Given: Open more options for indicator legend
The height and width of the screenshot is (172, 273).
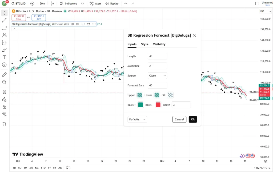Looking at the screenshot, I should [94, 24].
